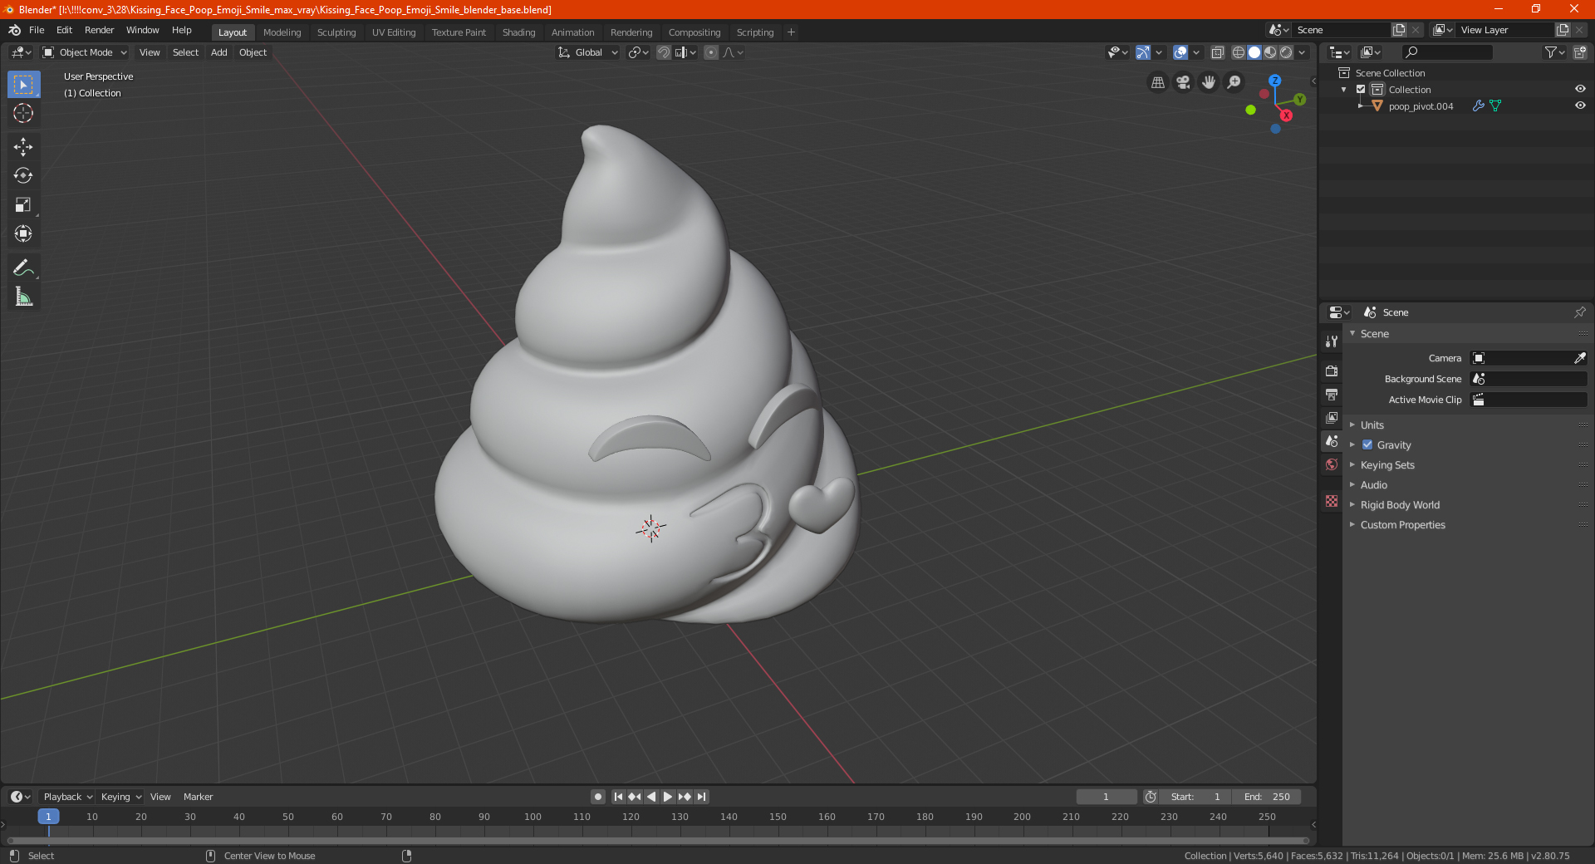
Task: Toggle snapping magnet
Action: pos(664,52)
